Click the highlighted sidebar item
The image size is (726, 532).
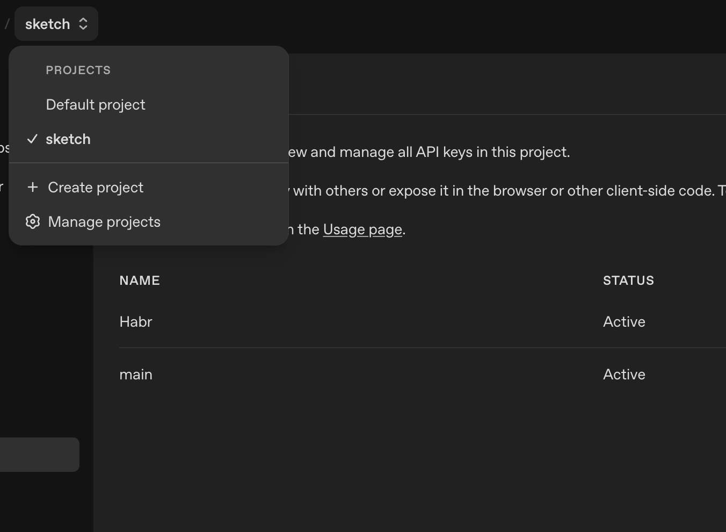(x=39, y=455)
